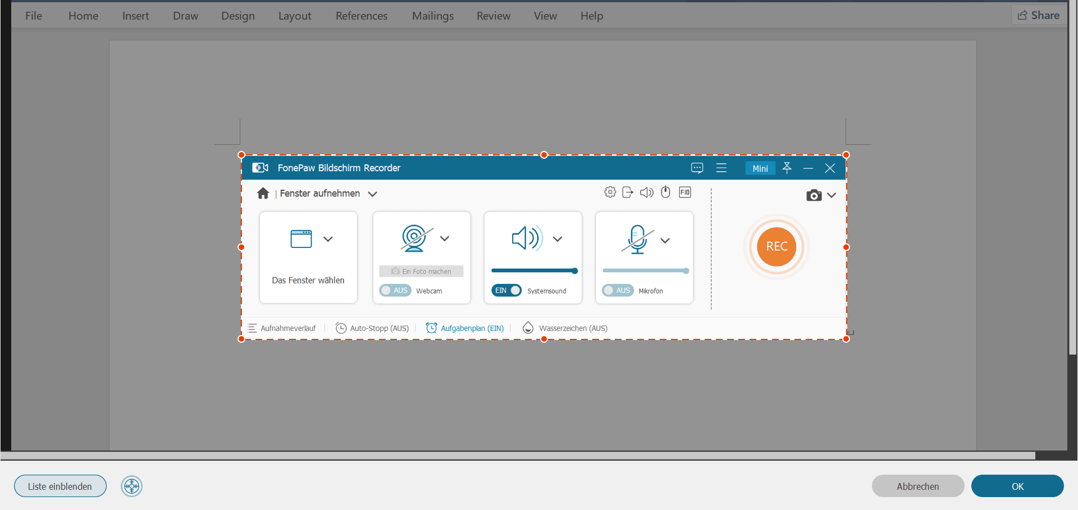Toggle the Systemsound EIN switch

click(x=506, y=291)
